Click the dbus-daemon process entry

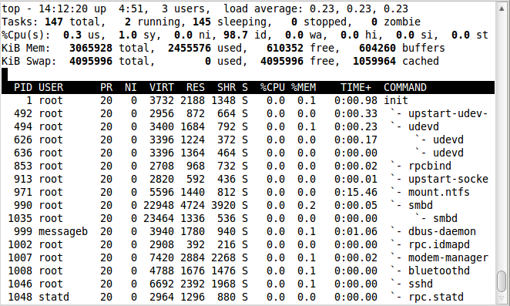click(442, 231)
